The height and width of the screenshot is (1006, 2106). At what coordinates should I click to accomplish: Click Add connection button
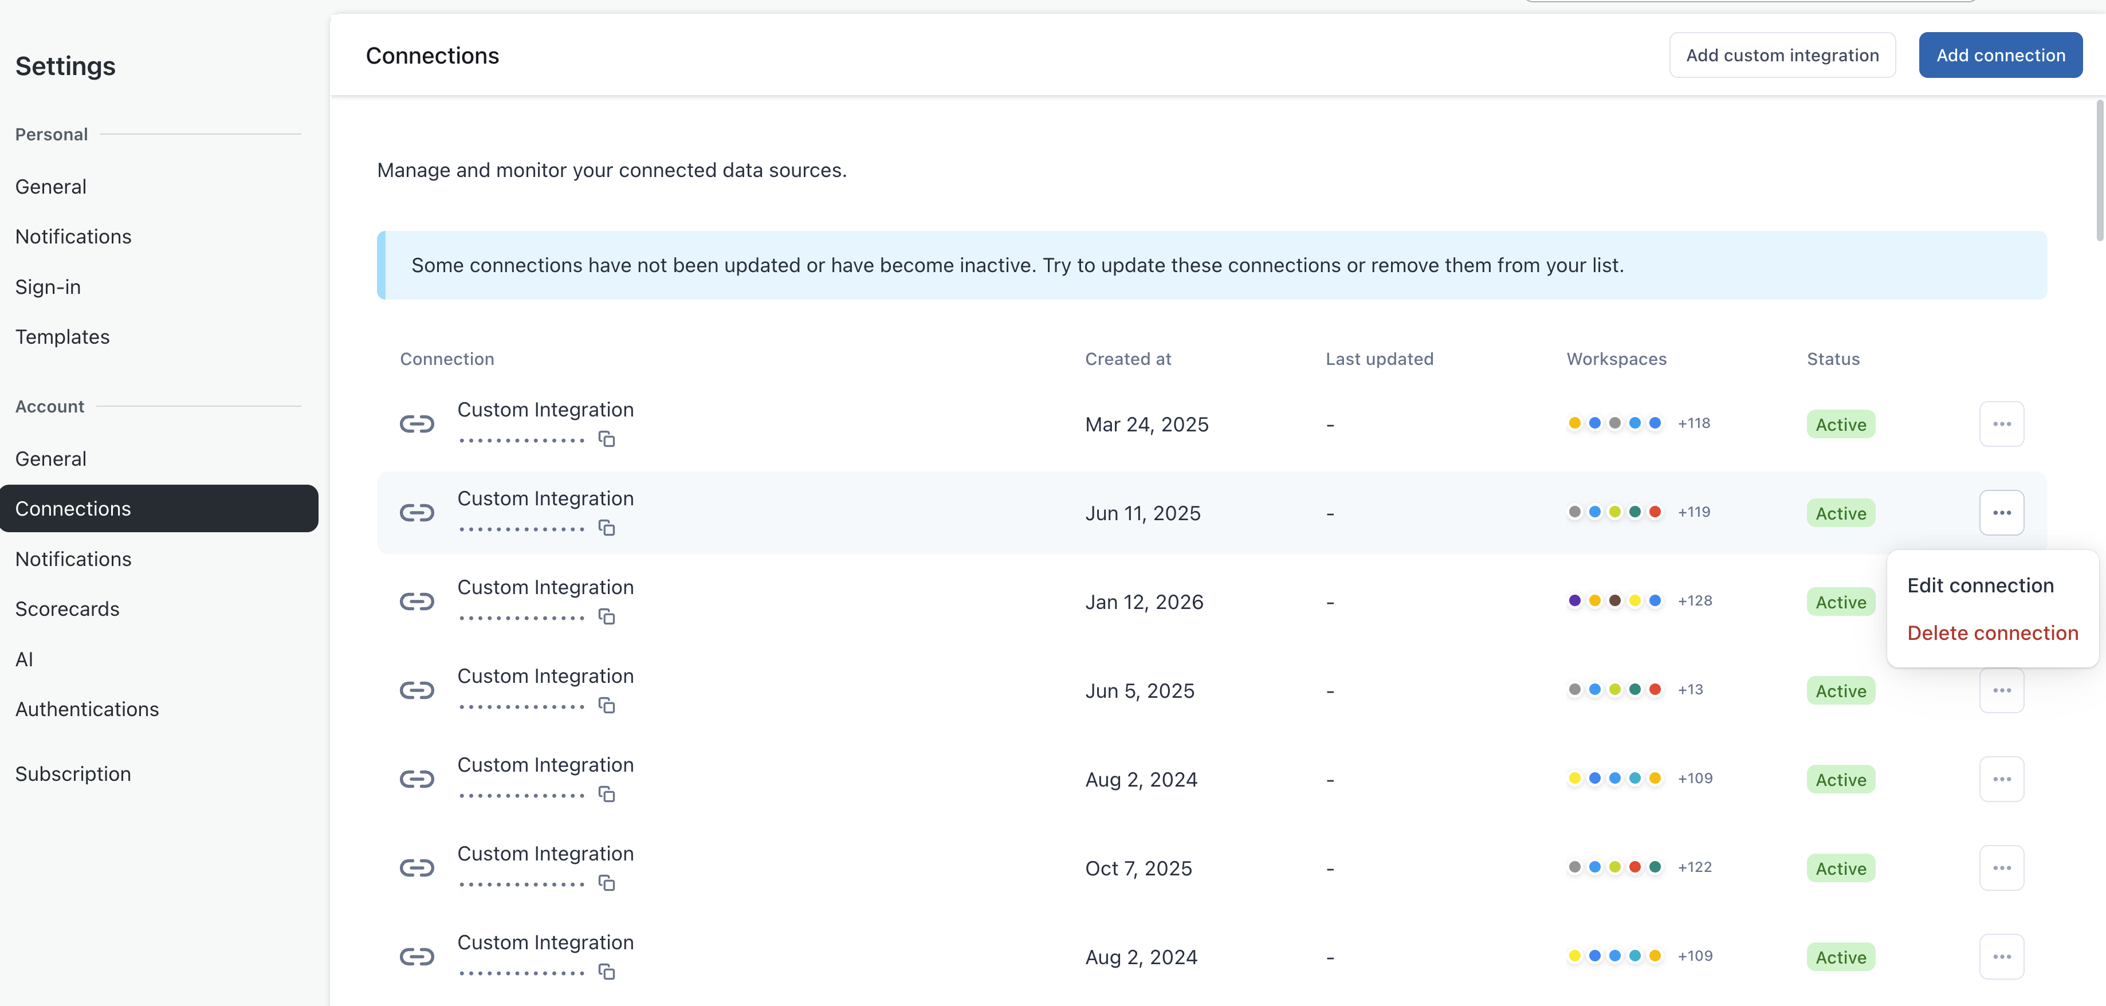click(x=1999, y=56)
